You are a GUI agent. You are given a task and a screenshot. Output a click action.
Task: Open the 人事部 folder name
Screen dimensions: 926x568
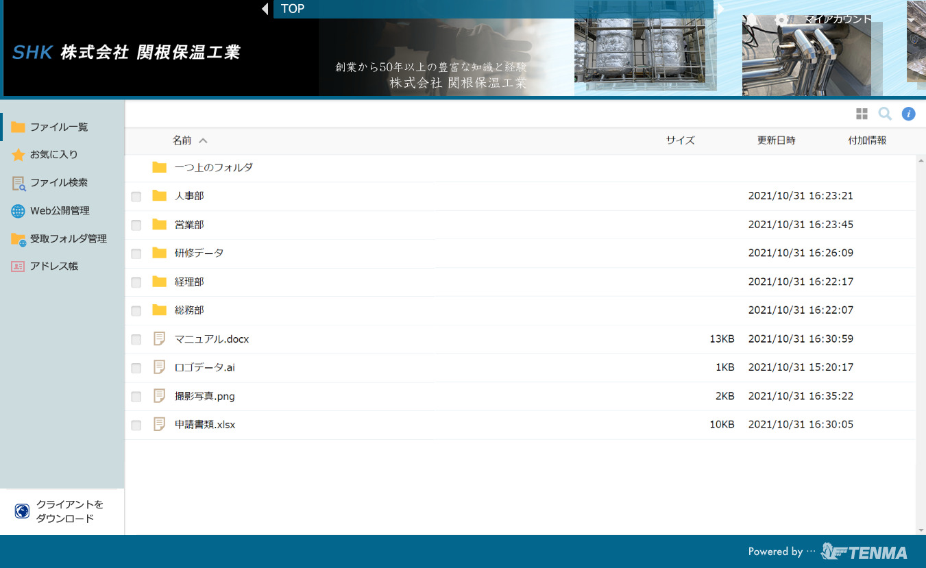point(189,196)
